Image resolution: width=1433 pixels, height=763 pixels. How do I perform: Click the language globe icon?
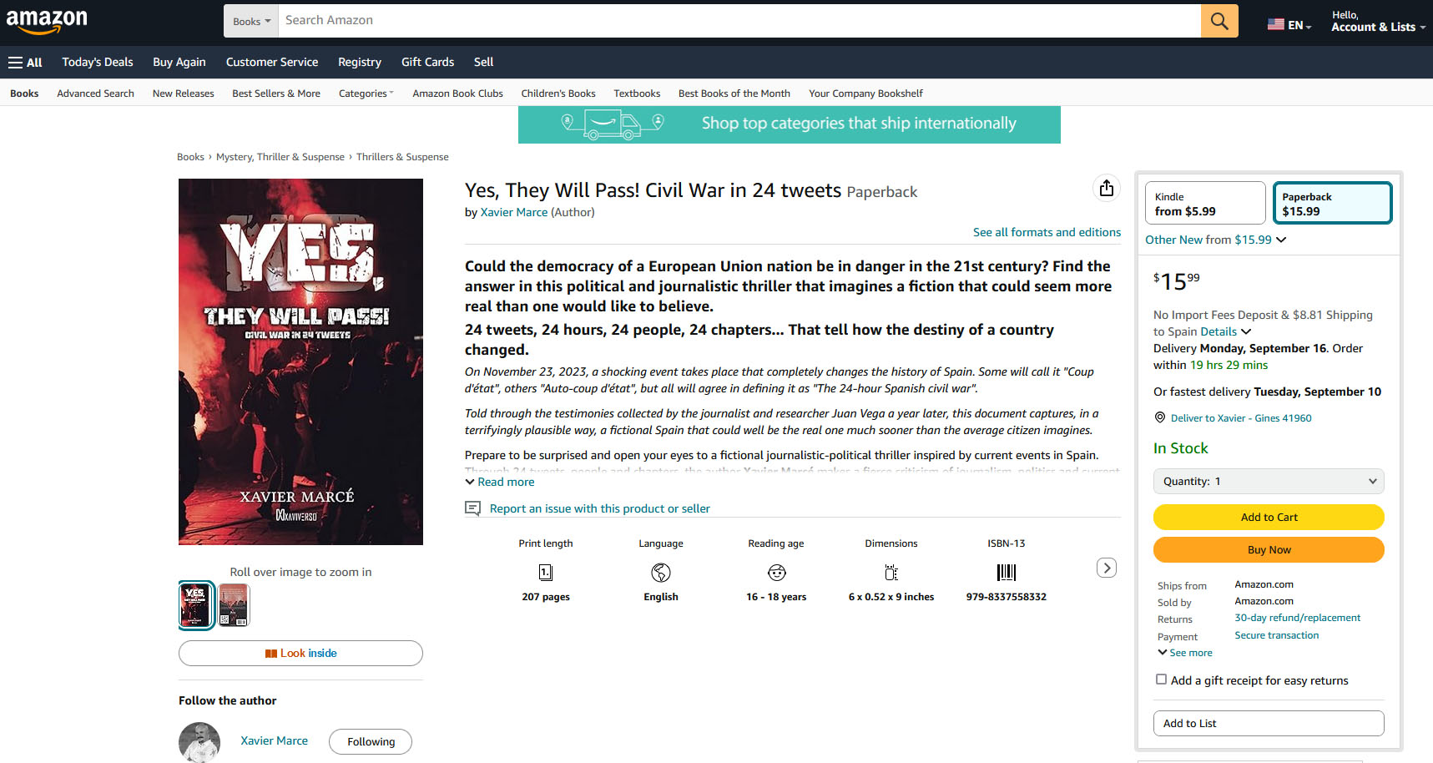click(660, 573)
